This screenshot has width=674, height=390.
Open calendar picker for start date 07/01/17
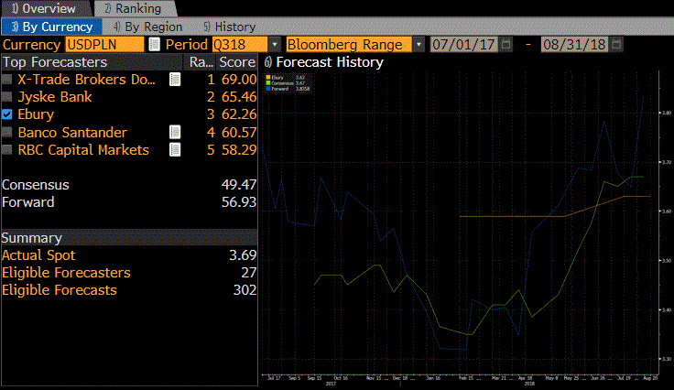tap(506, 44)
